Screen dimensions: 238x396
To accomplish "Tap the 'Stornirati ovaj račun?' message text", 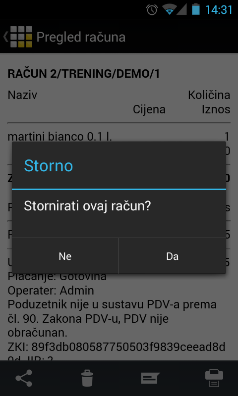I will tap(87, 206).
